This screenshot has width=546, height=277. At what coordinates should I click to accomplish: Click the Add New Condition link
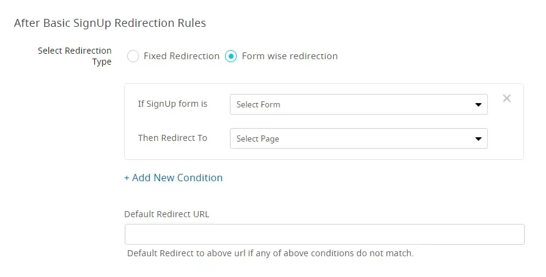point(177,178)
